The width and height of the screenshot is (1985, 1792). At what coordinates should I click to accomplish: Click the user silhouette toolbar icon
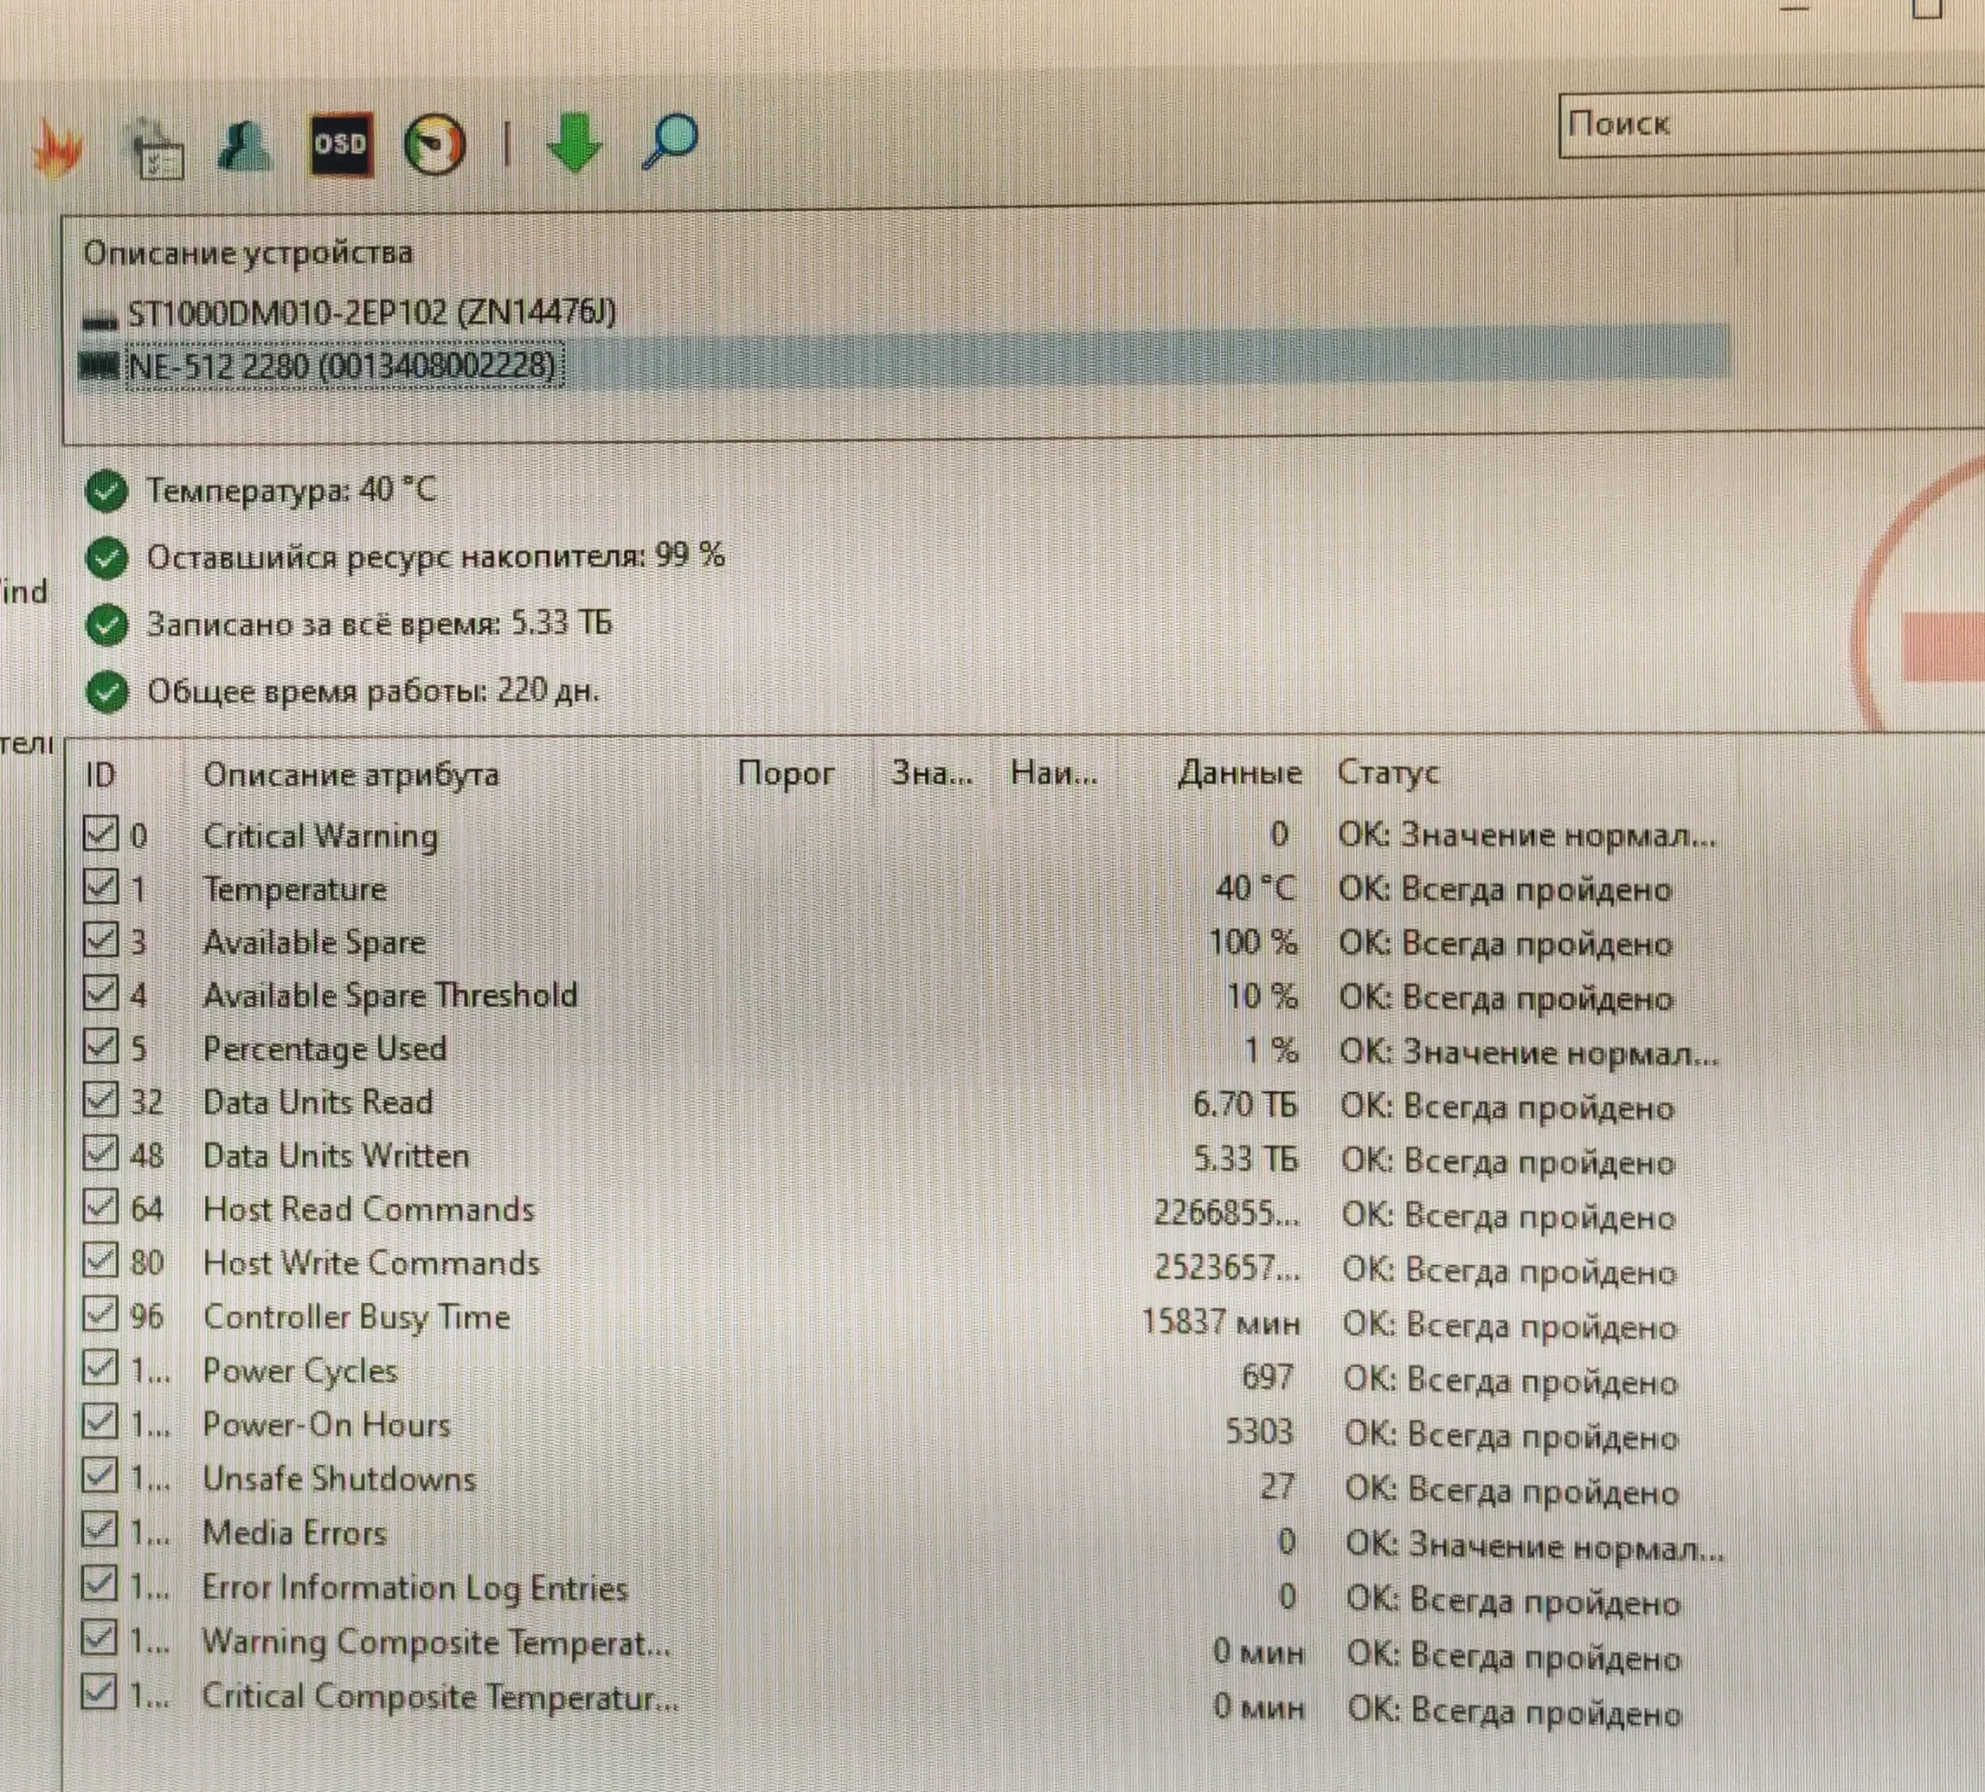(243, 147)
